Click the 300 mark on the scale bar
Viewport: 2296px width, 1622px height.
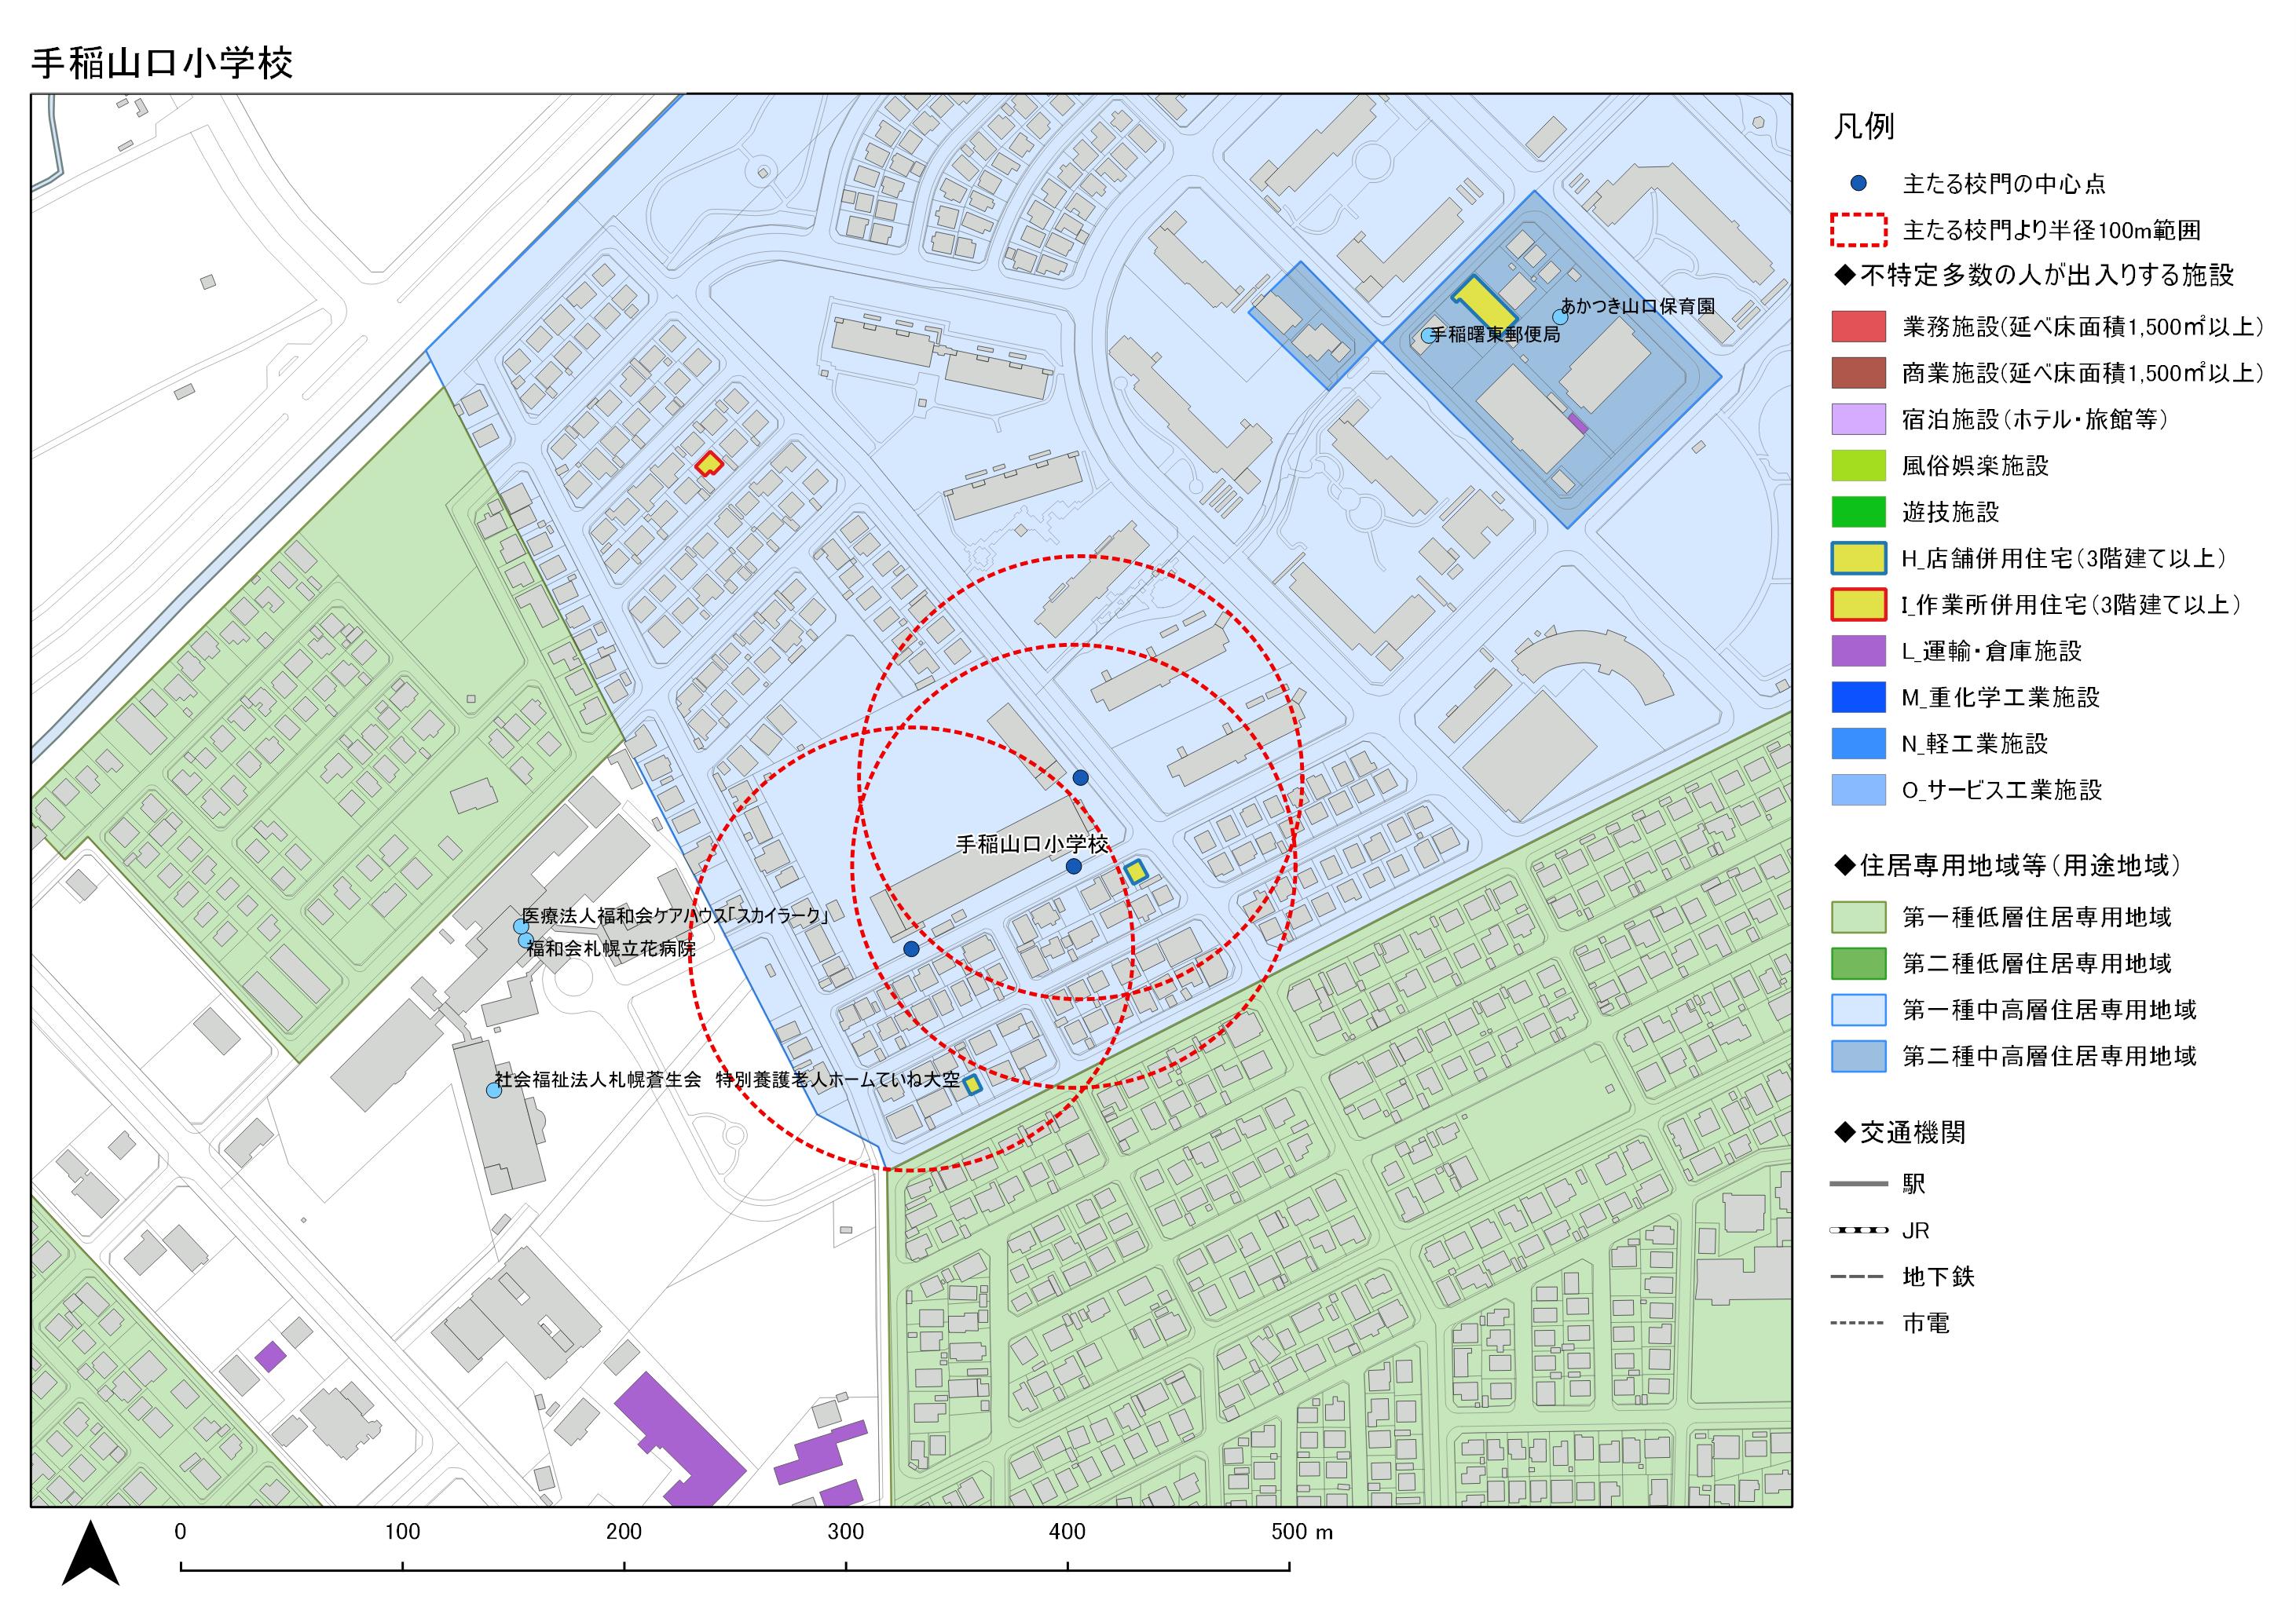pos(846,1532)
